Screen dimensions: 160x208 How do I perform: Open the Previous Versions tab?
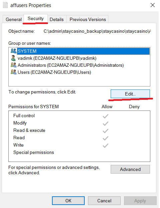pos(88,19)
